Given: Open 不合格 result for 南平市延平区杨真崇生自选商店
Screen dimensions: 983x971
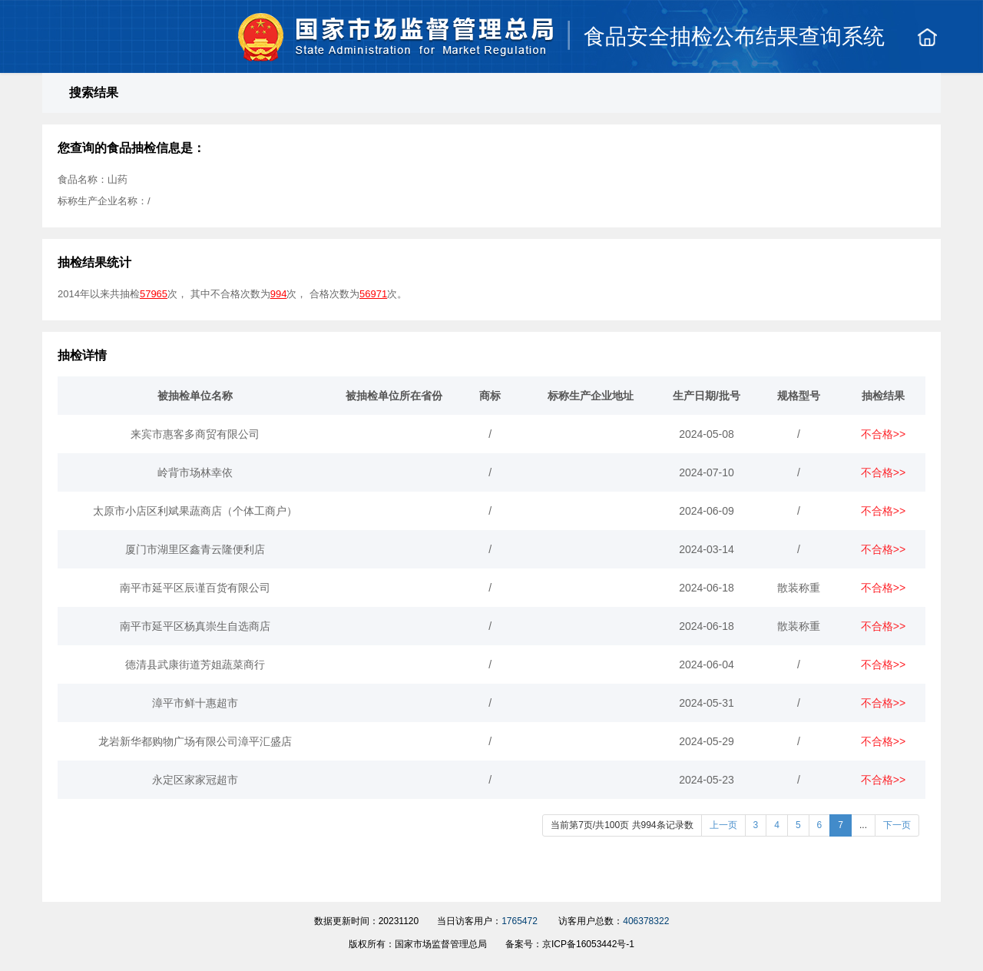Looking at the screenshot, I should point(883,626).
